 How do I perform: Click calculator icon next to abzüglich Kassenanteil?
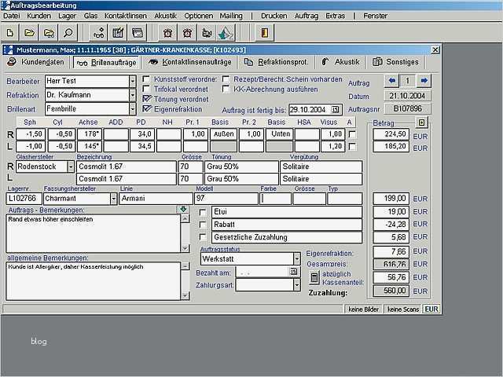314,277
